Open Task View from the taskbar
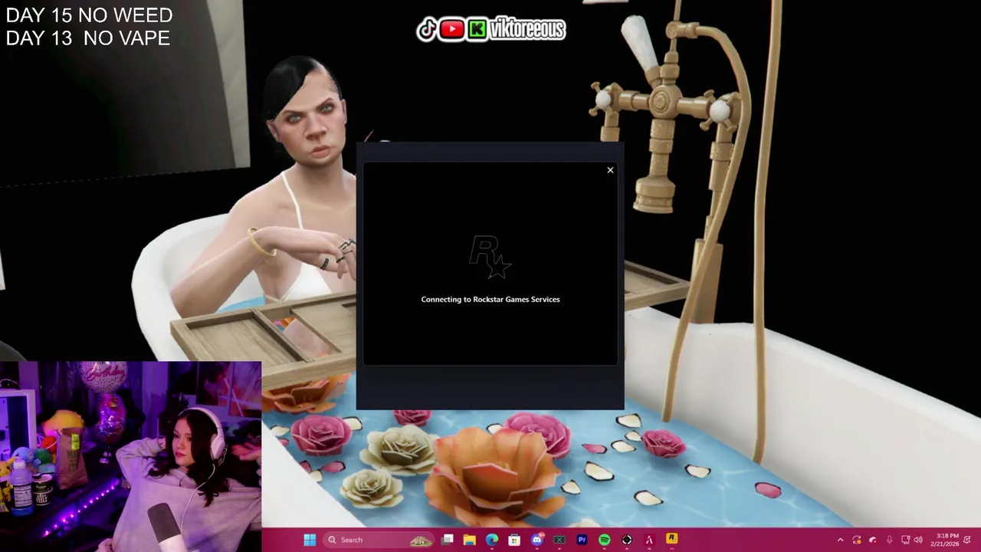Image resolution: width=981 pixels, height=552 pixels. pyautogui.click(x=448, y=540)
